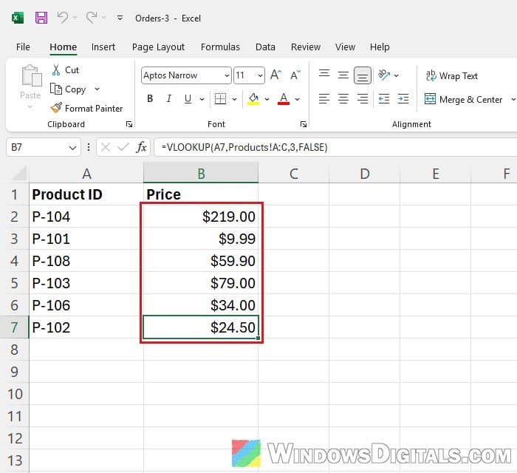Click the formula bar Enter checkmark icon

point(123,147)
